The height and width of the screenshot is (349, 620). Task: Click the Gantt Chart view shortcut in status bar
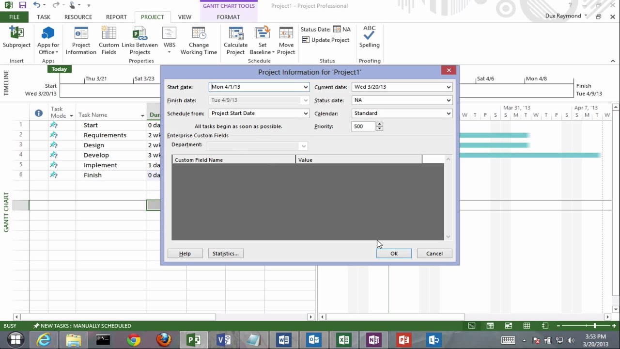pyautogui.click(x=471, y=326)
